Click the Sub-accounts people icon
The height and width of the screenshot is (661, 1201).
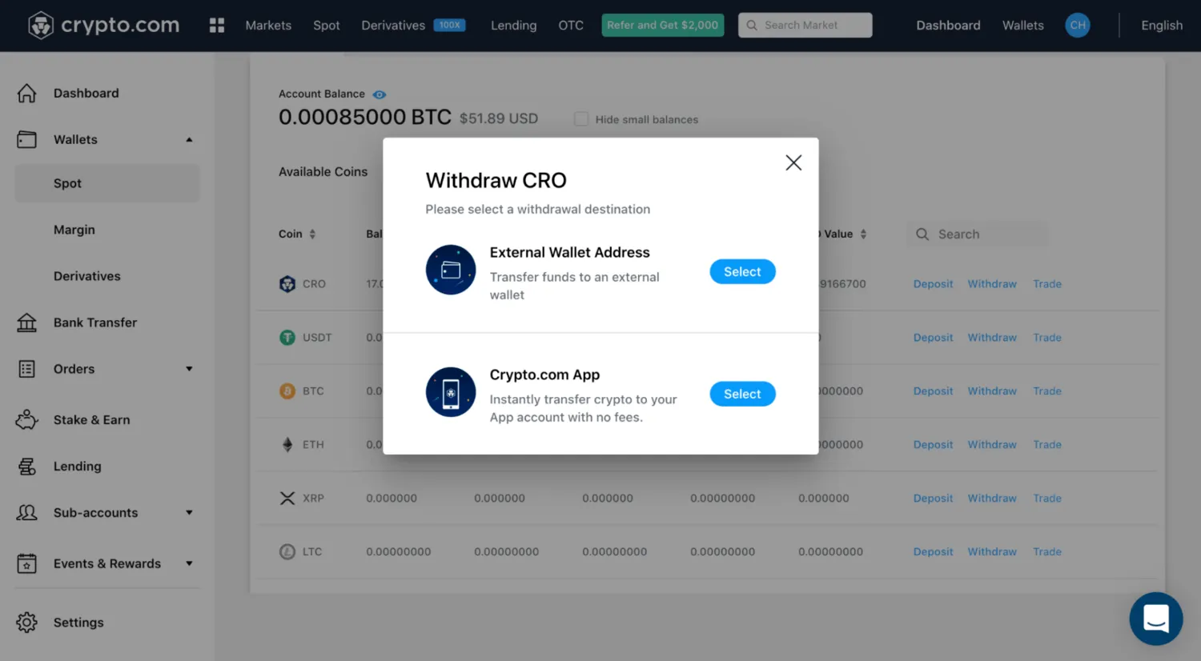click(x=27, y=513)
